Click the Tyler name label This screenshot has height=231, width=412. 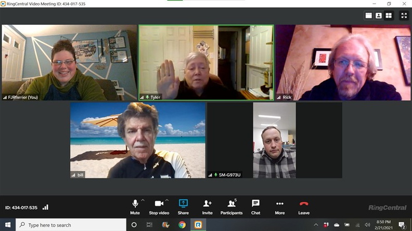tap(155, 97)
